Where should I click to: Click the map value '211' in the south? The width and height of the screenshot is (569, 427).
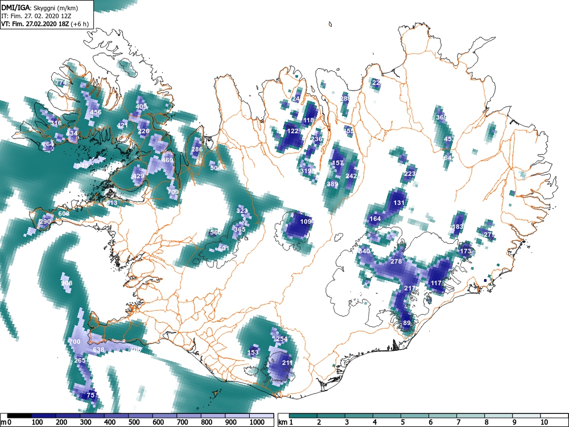[x=287, y=362]
